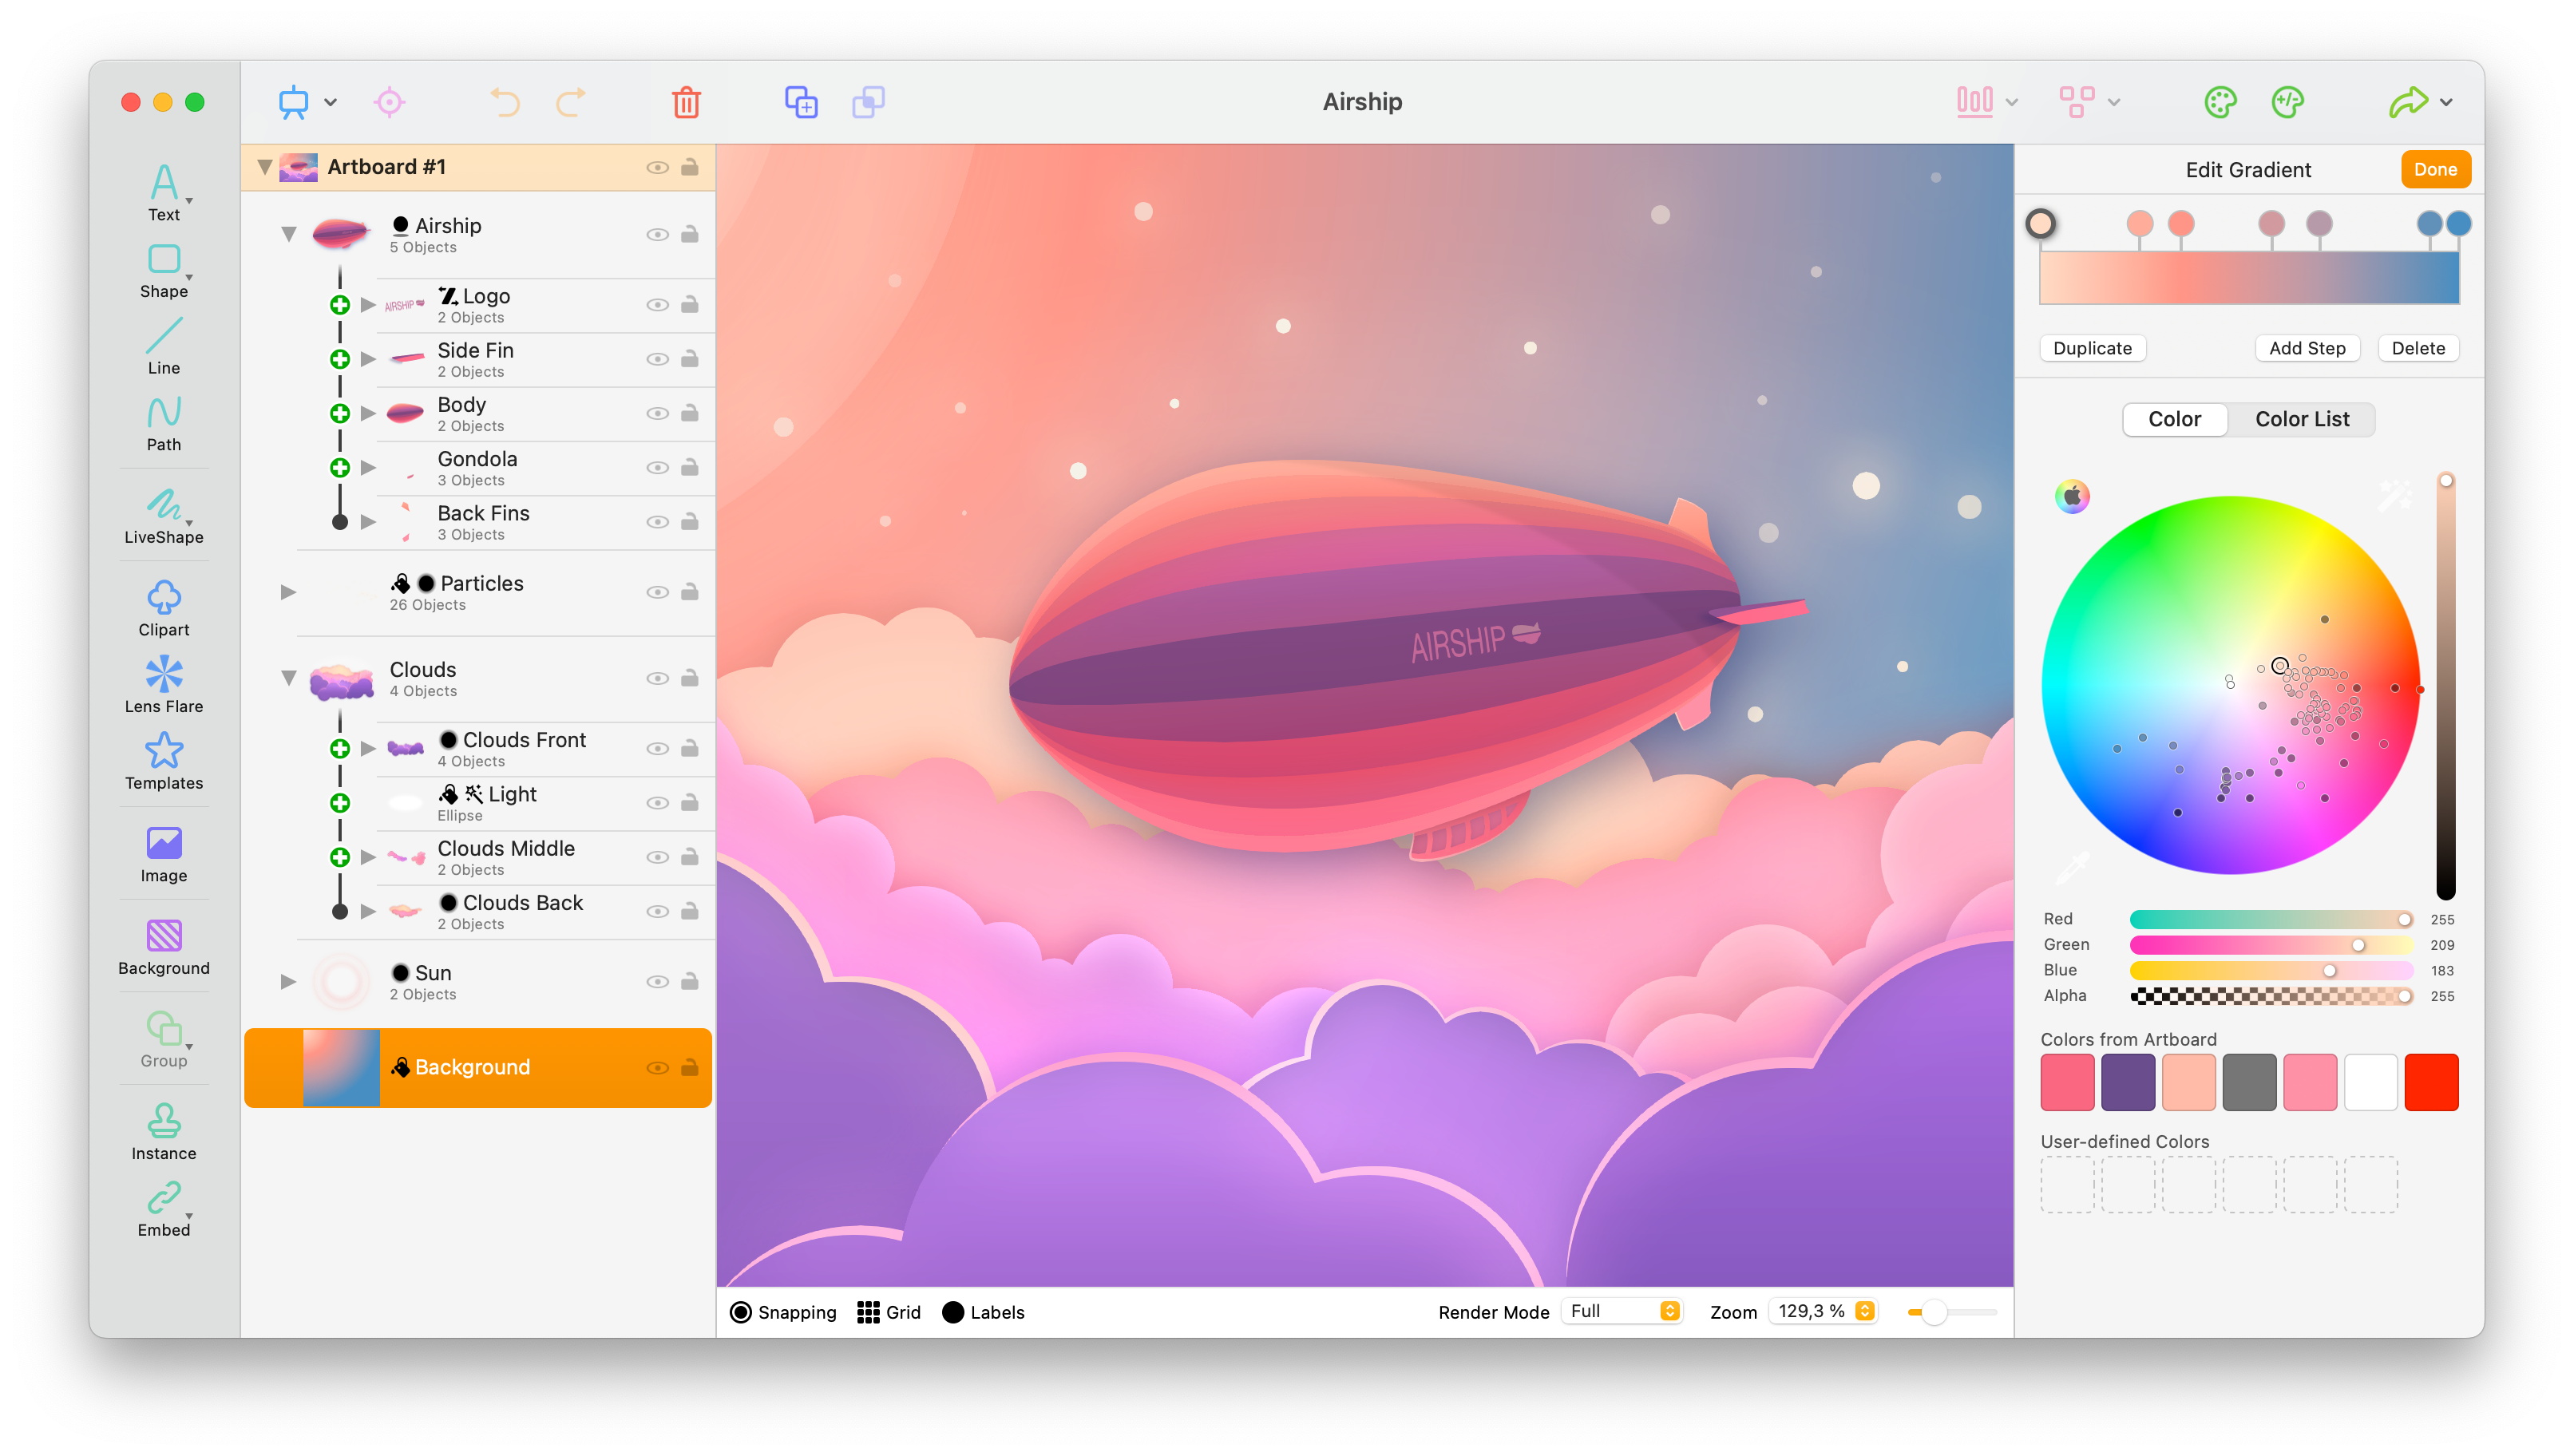Screen dimensions: 2574x1456
Task: Select the Path tool
Action: coord(164,424)
